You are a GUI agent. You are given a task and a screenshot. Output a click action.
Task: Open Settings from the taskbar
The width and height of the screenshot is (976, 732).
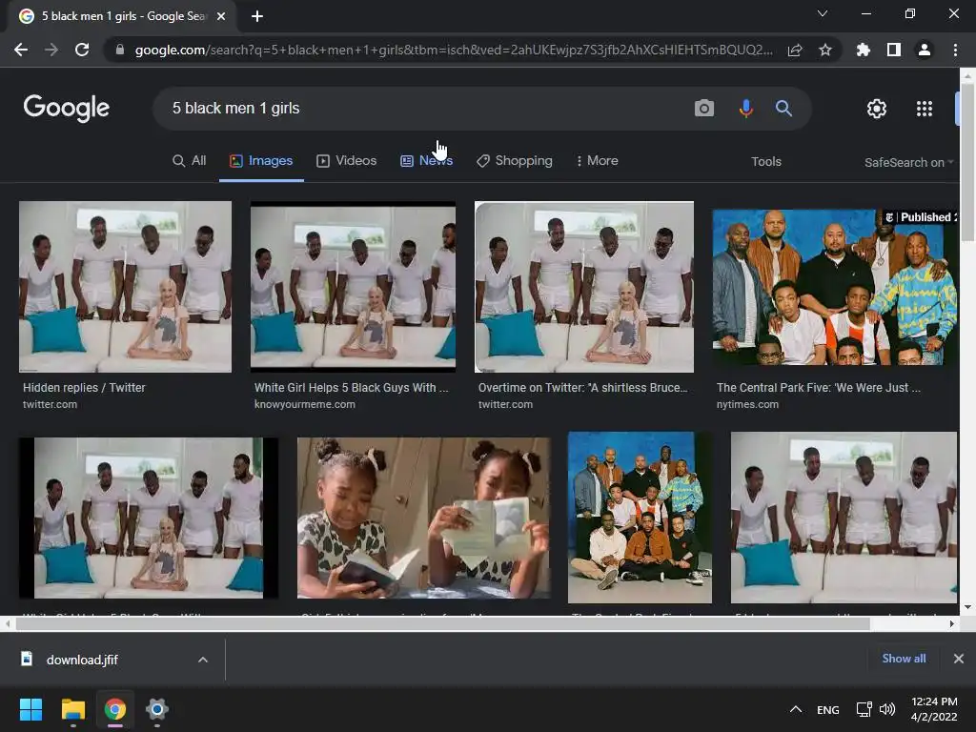click(x=157, y=709)
